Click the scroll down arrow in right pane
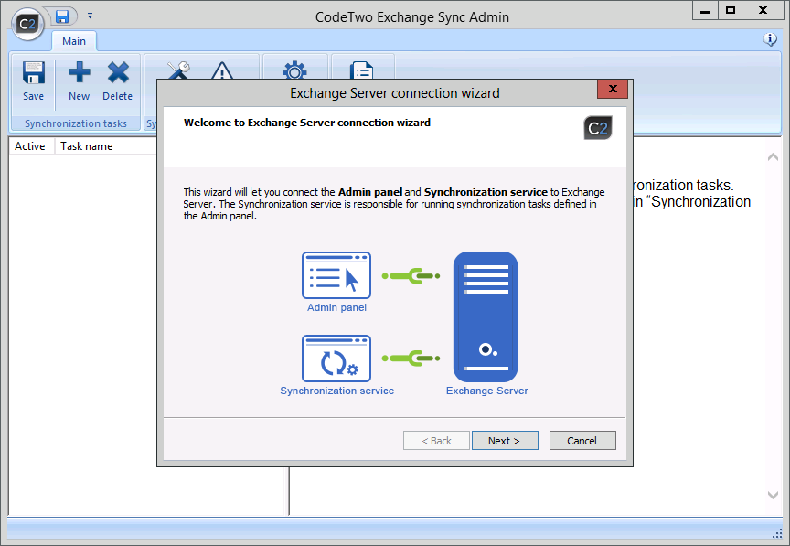This screenshot has width=790, height=546. (773, 495)
